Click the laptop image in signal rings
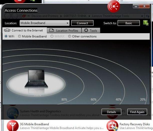 36,79
